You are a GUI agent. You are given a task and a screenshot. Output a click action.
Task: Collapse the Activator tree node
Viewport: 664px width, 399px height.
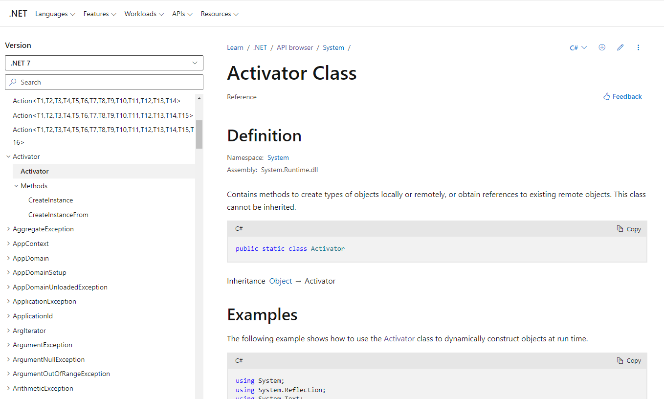coord(8,156)
